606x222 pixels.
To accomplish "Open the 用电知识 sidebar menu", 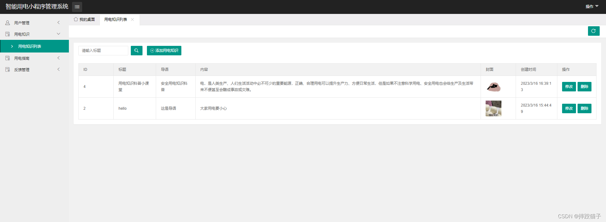I will coord(34,34).
